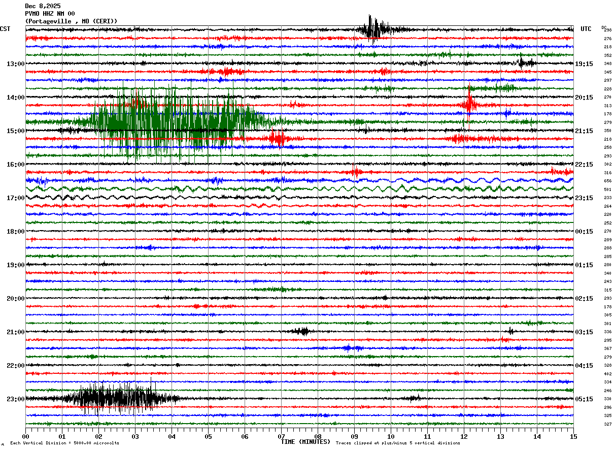
Task: Click the Portageville, MO (CERI) location label
Action: [x=71, y=21]
